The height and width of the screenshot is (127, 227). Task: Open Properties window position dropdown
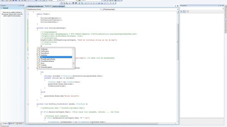[219, 6]
